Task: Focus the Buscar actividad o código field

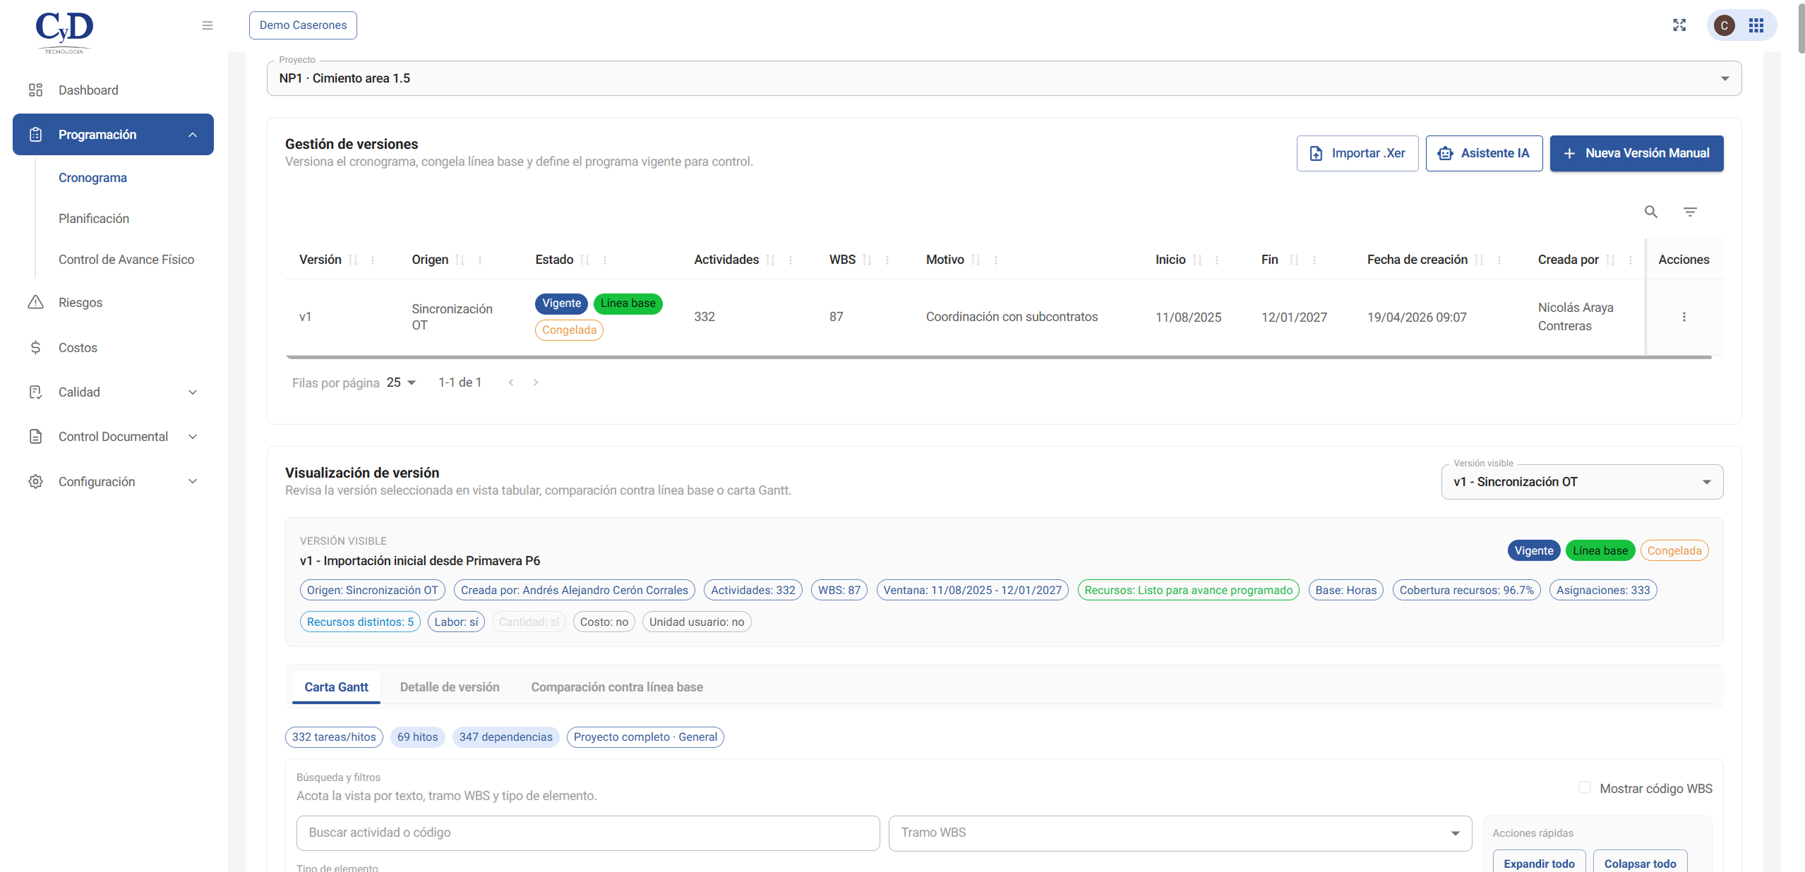Action: 587,833
